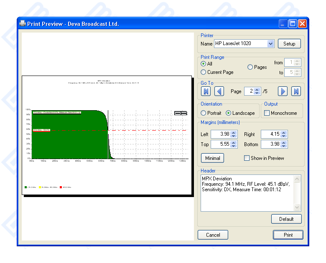The height and width of the screenshot is (263, 326).
Task: Decrease the Bottom margin value
Action: coord(284,146)
